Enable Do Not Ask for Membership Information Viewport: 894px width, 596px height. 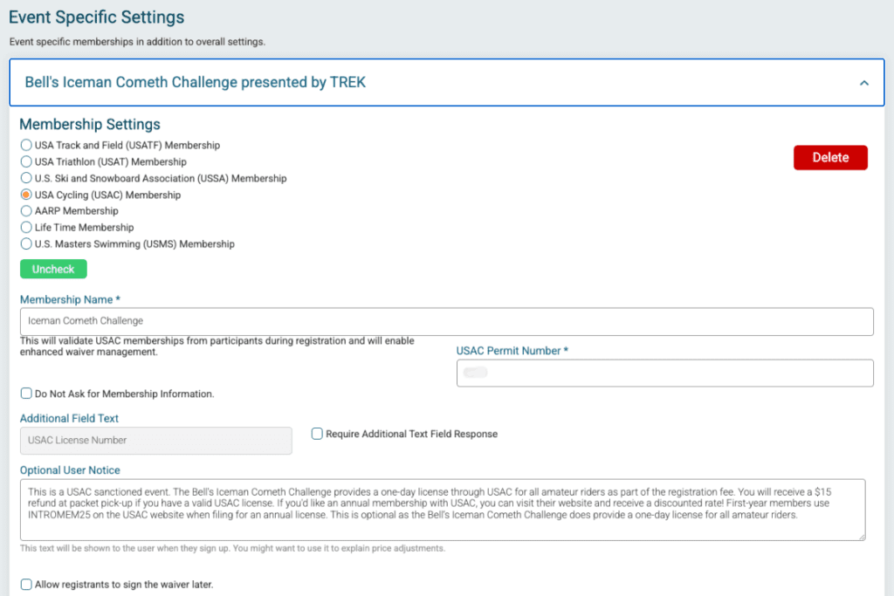[26, 394]
